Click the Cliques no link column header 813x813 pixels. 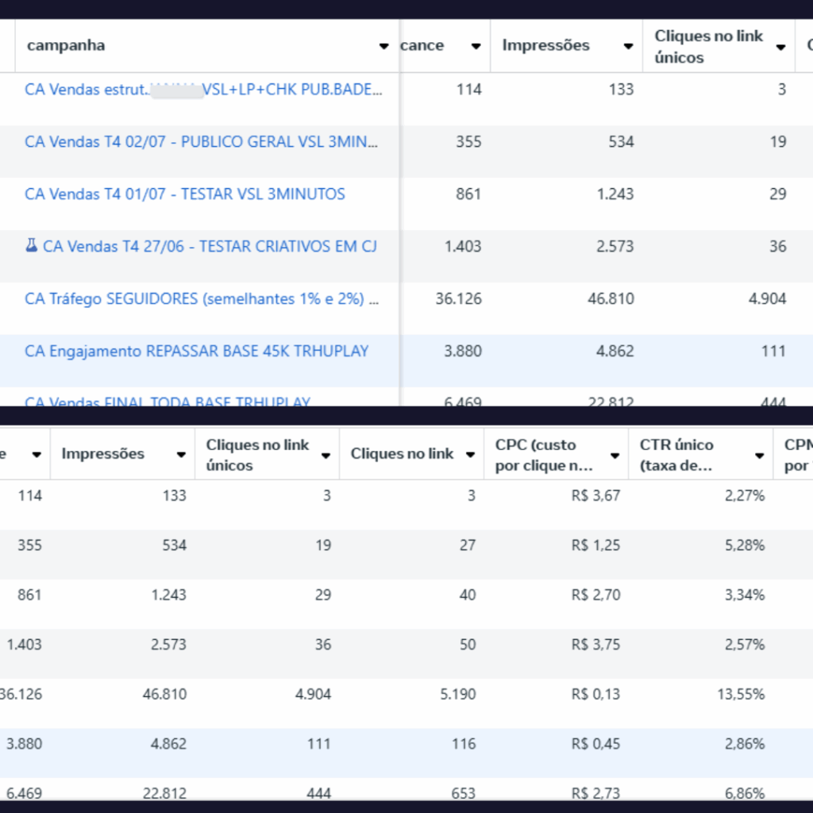[x=402, y=454]
